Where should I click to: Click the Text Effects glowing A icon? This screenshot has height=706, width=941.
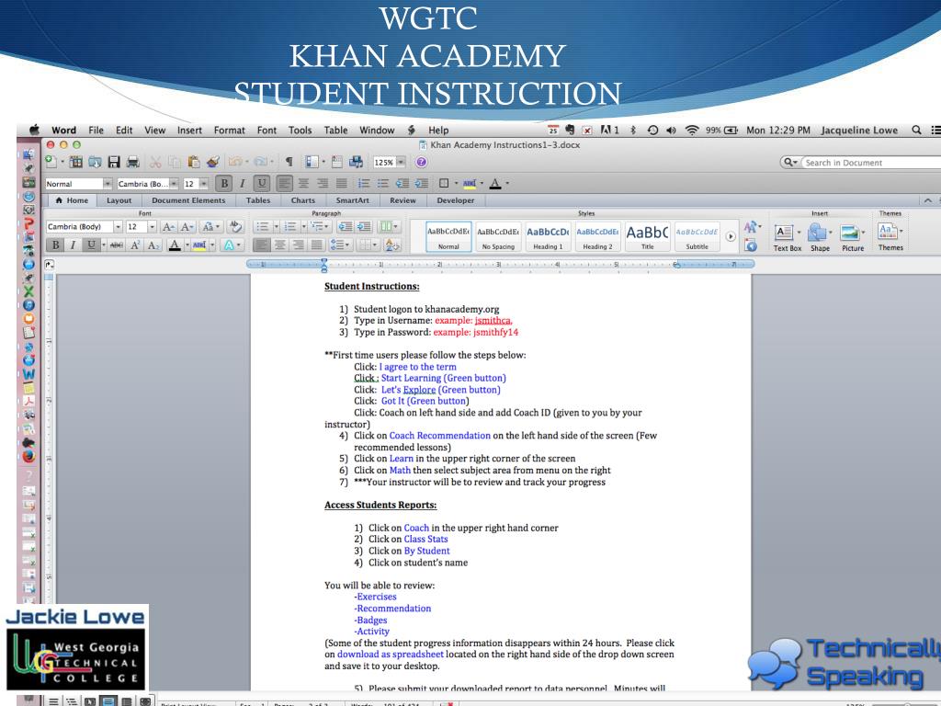pyautogui.click(x=229, y=245)
